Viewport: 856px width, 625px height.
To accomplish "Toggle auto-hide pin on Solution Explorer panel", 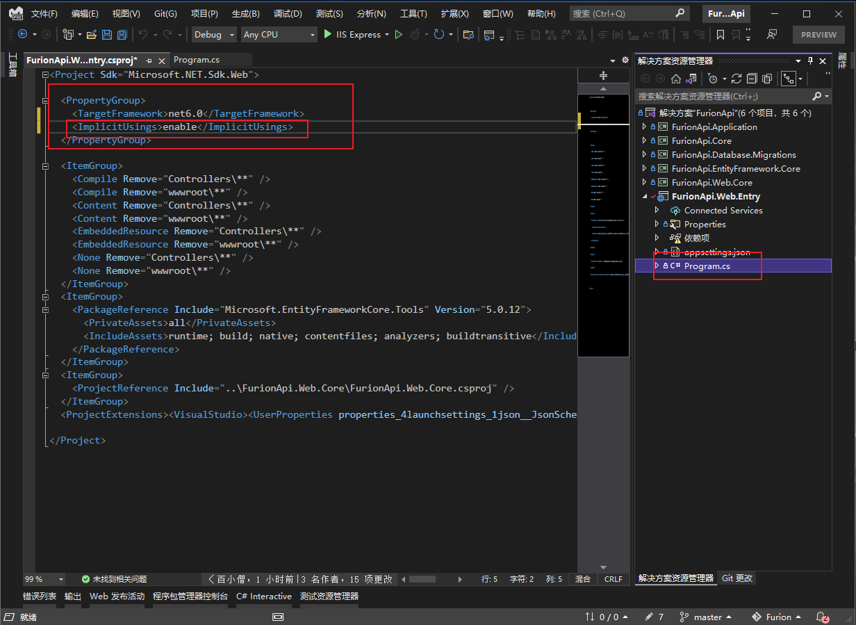I will coord(810,60).
